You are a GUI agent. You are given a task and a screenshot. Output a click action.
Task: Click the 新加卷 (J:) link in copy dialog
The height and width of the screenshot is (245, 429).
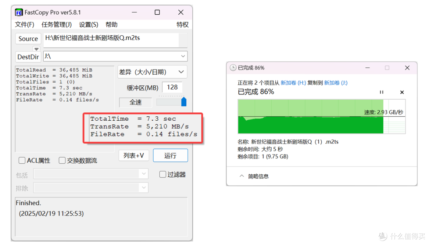click(336, 83)
